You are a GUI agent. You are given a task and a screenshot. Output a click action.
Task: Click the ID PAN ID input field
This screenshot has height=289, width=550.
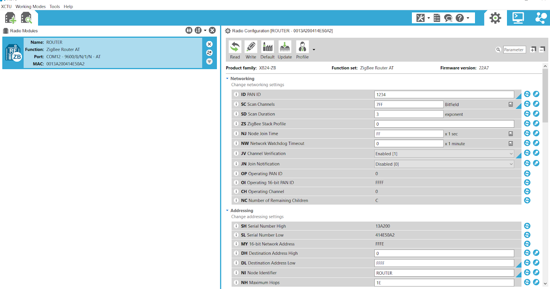point(444,94)
